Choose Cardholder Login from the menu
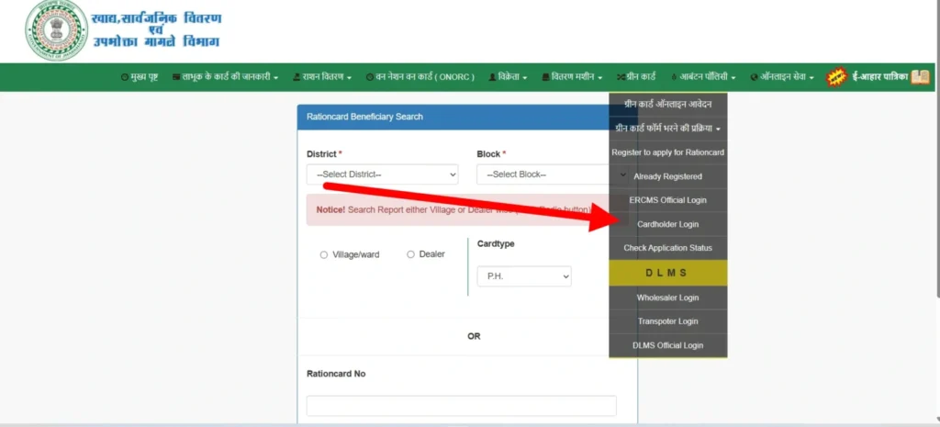The height and width of the screenshot is (427, 940). pos(668,224)
